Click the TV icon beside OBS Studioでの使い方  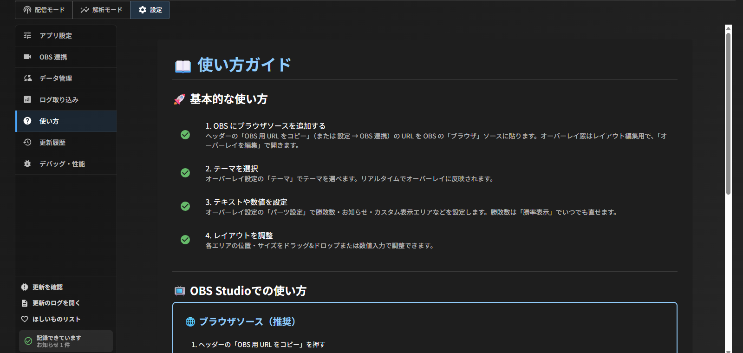tap(180, 291)
